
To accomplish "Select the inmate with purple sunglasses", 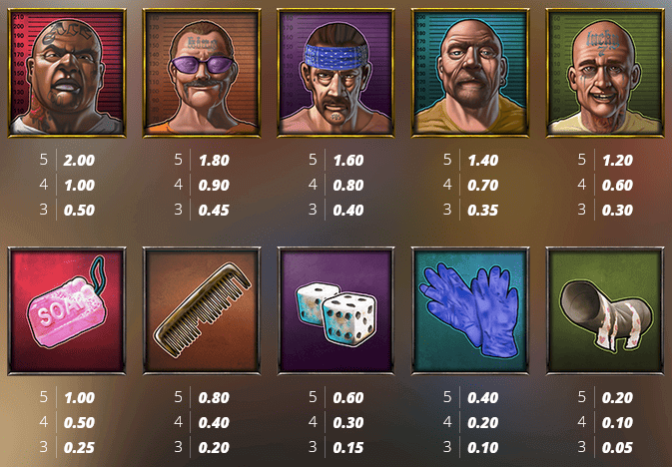I will tap(202, 73).
